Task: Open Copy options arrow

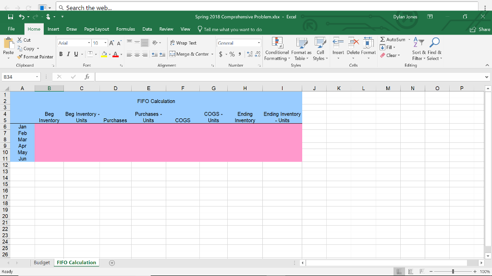Action: (x=38, y=48)
